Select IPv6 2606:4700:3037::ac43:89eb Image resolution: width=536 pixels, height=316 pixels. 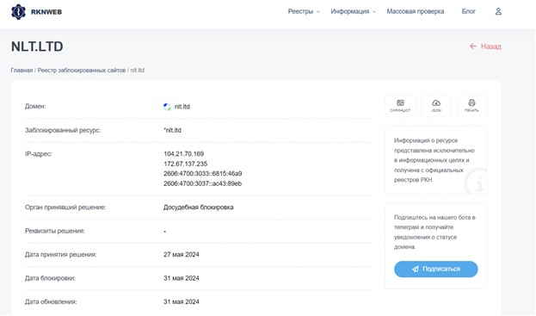[202, 183]
